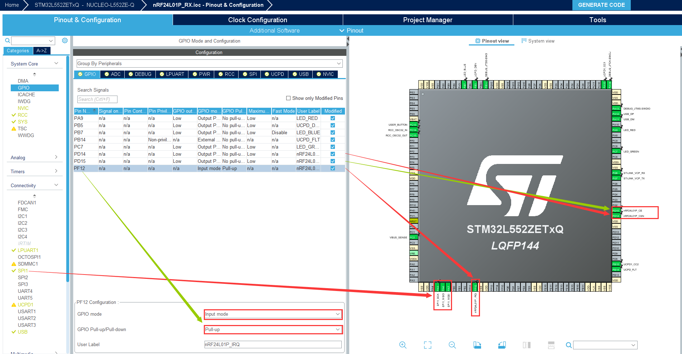The image size is (682, 354).
Task: Select pin PA13 labeled DEBUG_JTMS-SWDIO on chip
Action: point(616,108)
